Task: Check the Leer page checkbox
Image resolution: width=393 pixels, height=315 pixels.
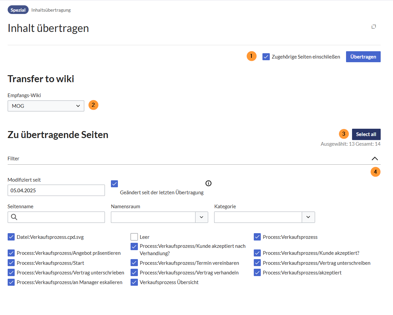Action: pos(134,237)
